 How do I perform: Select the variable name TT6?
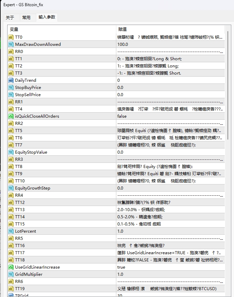pos(18,138)
